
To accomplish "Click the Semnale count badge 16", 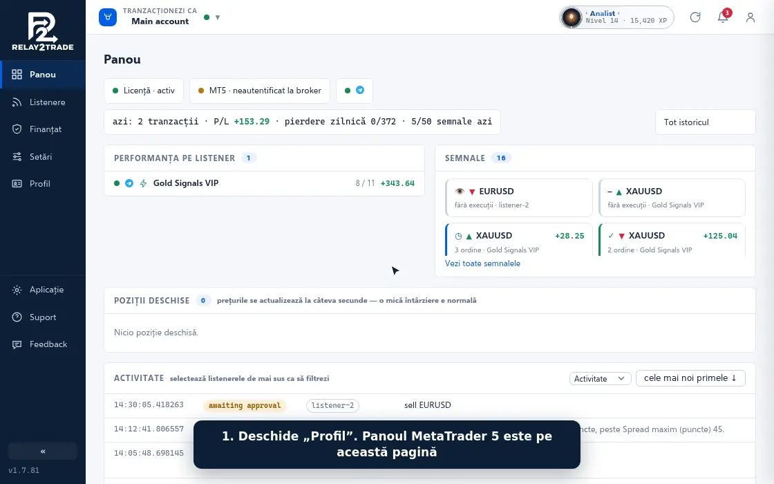I will [501, 158].
